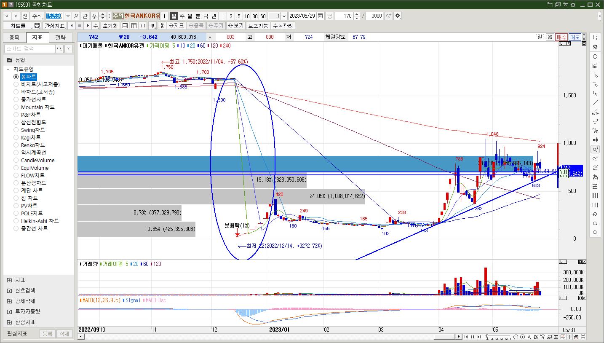The height and width of the screenshot is (343, 604).
Task: Click the price info gear beside [일]
Action: pyautogui.click(x=550, y=37)
